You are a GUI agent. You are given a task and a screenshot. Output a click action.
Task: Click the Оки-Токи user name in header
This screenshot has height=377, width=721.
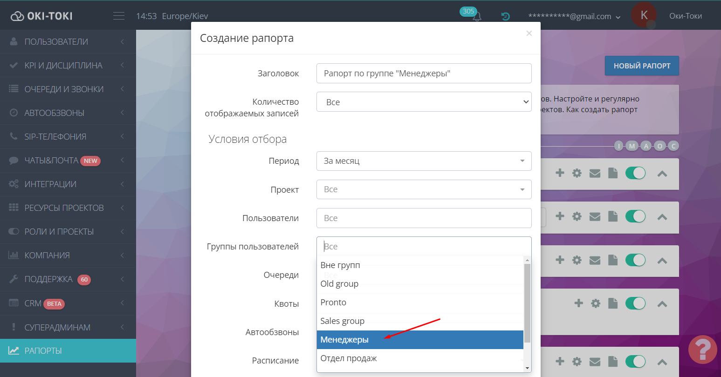(x=685, y=16)
